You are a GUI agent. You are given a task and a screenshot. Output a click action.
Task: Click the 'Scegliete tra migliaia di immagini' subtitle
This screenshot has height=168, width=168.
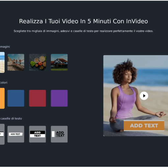(x=83, y=31)
